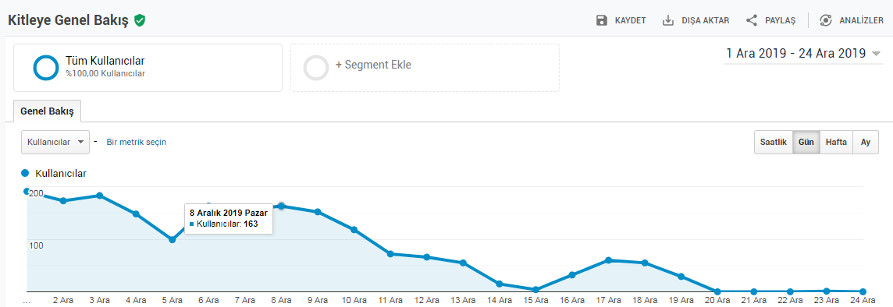Click the Bir metrik seçin link

point(137,142)
